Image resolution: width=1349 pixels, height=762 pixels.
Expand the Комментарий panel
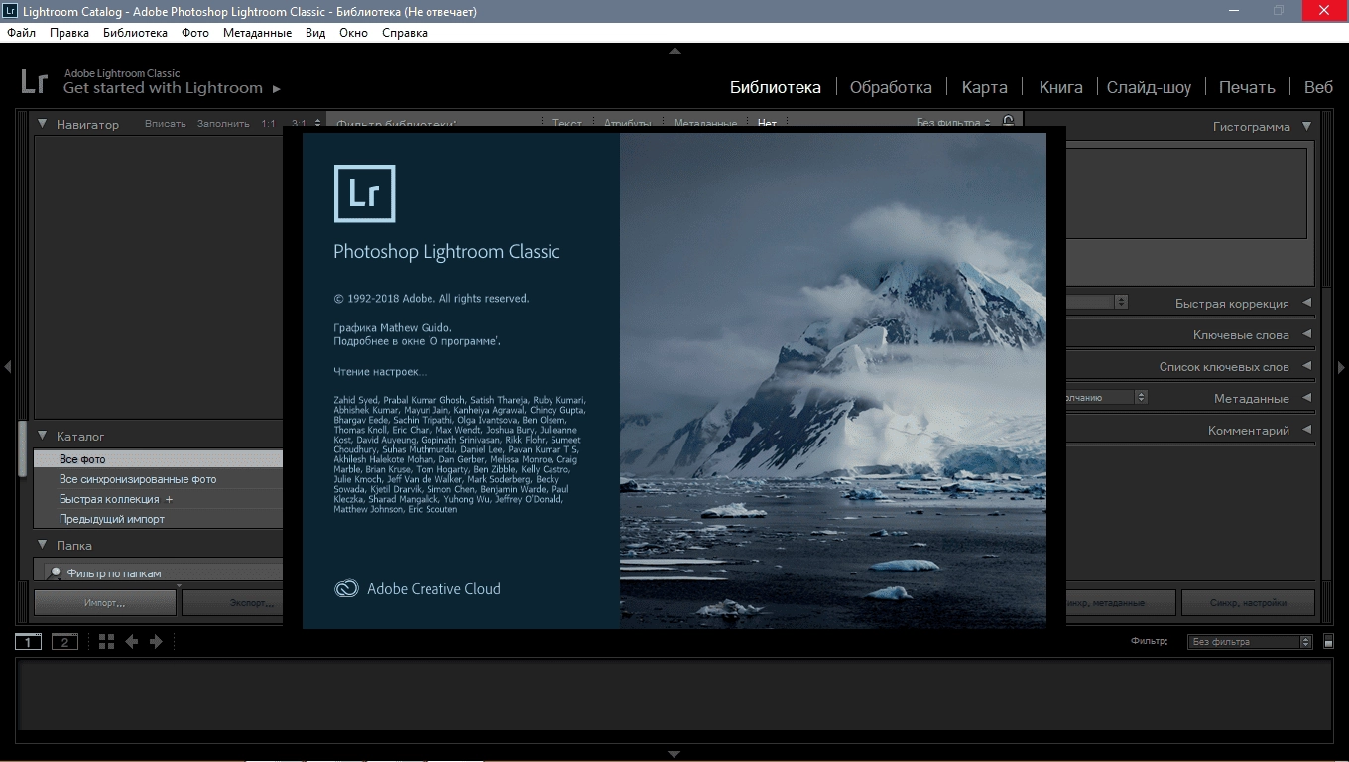point(1306,430)
